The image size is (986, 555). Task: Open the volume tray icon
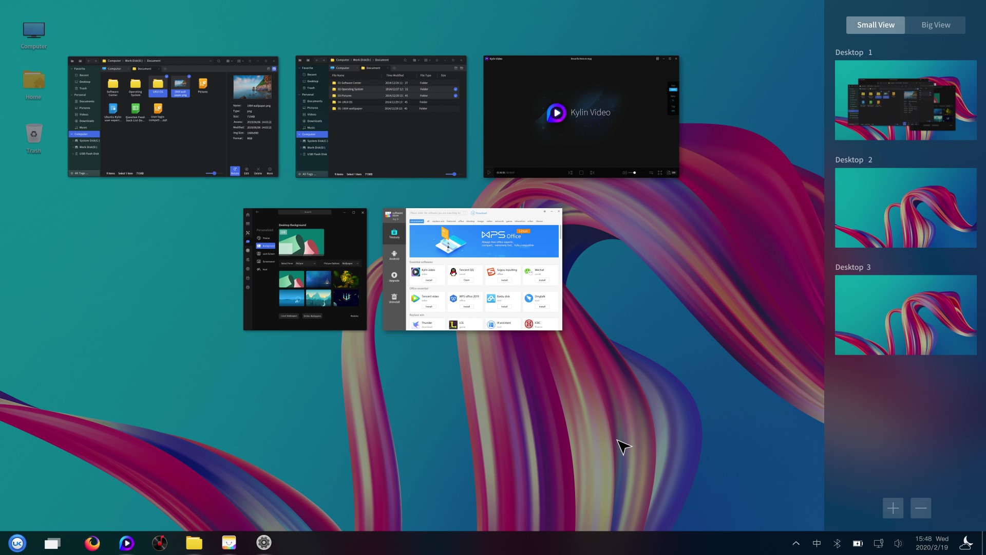[x=898, y=543]
